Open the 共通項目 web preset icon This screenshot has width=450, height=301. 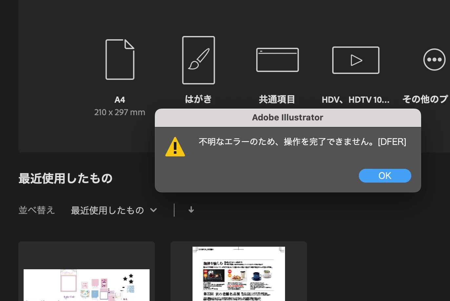277,60
